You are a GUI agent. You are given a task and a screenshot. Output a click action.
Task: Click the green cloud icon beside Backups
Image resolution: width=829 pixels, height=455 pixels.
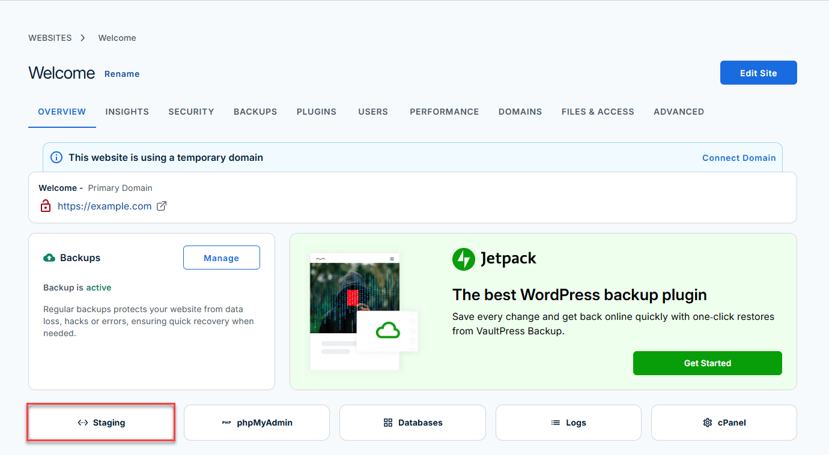(x=49, y=258)
